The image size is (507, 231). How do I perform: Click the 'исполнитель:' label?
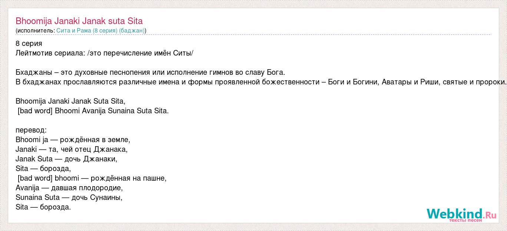click(x=36, y=30)
